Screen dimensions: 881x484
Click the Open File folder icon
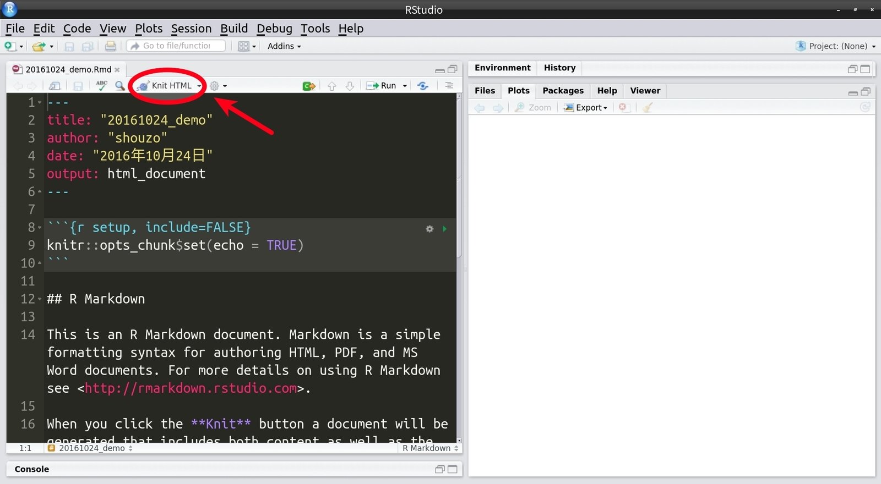click(x=39, y=46)
